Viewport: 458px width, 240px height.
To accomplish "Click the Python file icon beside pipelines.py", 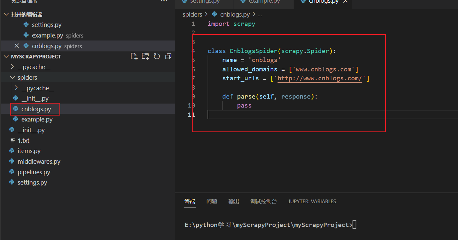I will click(12, 172).
